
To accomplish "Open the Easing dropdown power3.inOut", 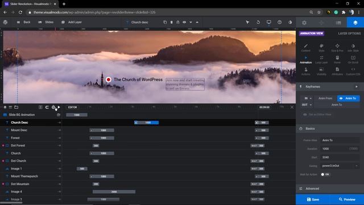I will click(340, 166).
